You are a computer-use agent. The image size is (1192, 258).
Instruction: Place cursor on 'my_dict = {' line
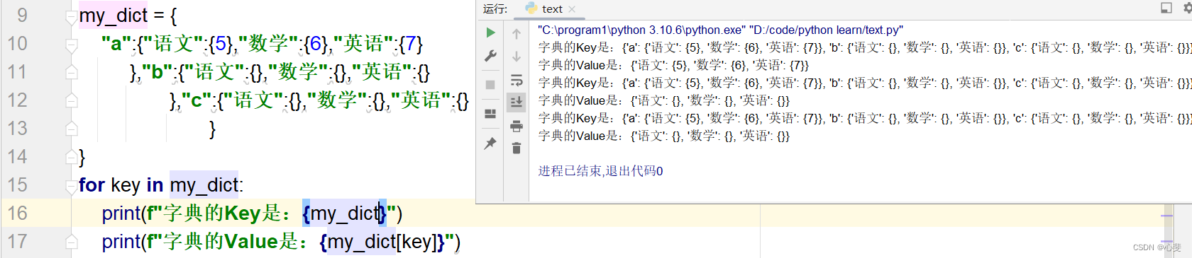[128, 16]
